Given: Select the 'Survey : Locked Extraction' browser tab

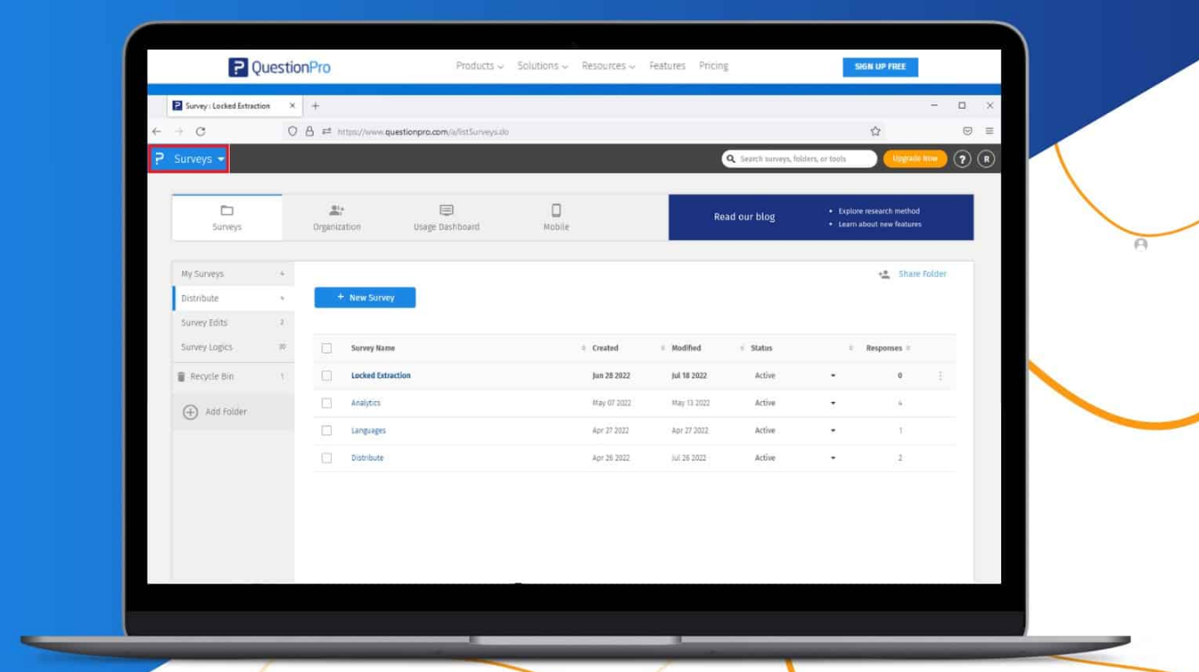Looking at the screenshot, I should [x=234, y=106].
